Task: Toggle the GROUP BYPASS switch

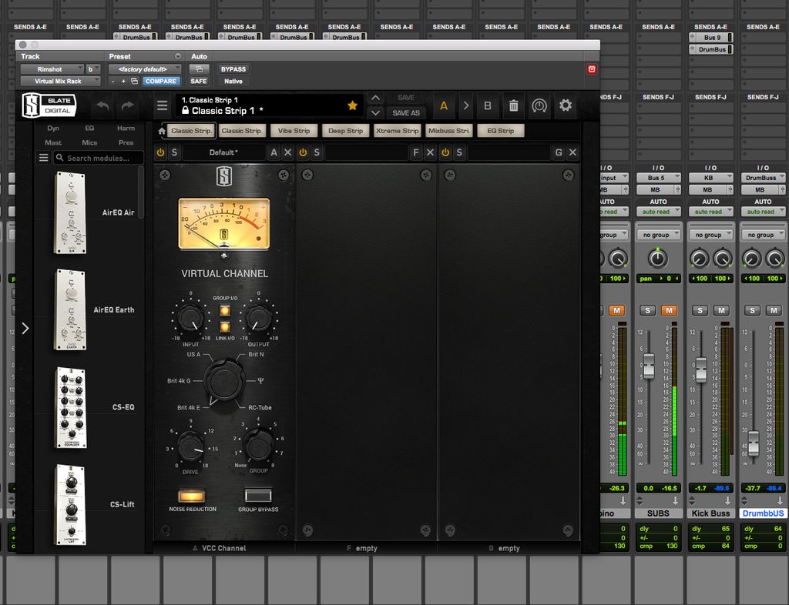Action: point(258,496)
